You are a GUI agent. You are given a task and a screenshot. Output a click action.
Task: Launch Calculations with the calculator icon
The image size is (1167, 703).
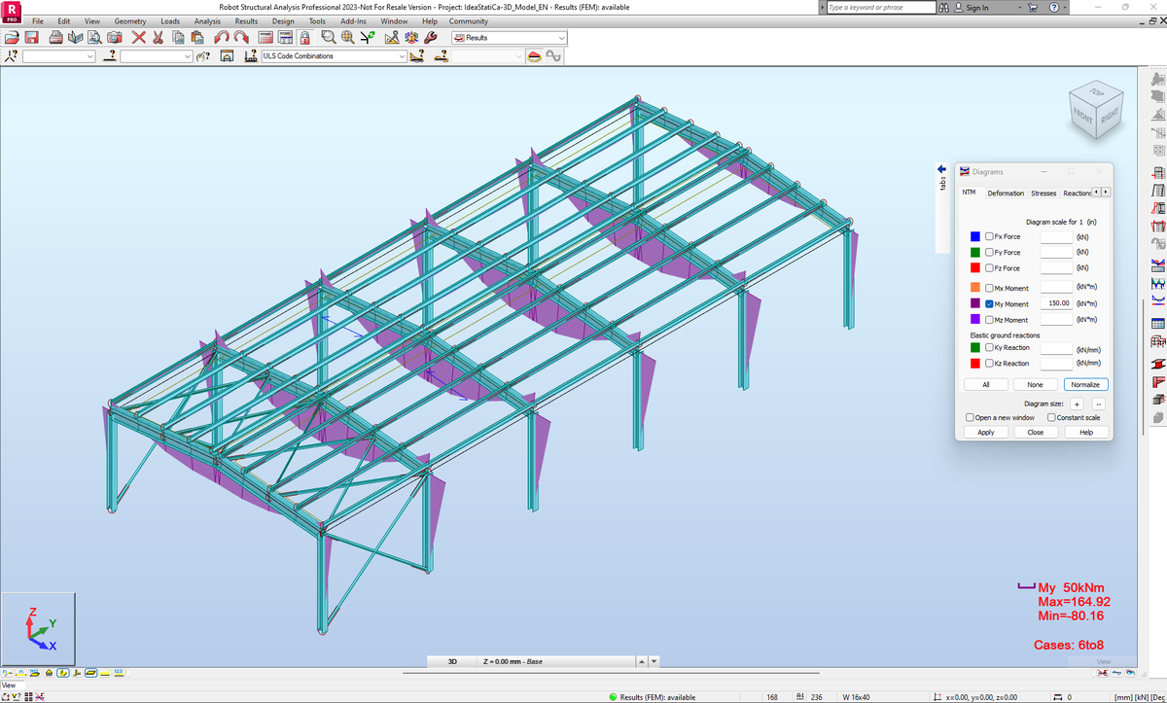[266, 37]
